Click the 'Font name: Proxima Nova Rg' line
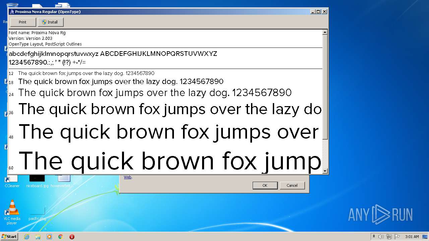Image resolution: width=429 pixels, height=241 pixels. 37,33
